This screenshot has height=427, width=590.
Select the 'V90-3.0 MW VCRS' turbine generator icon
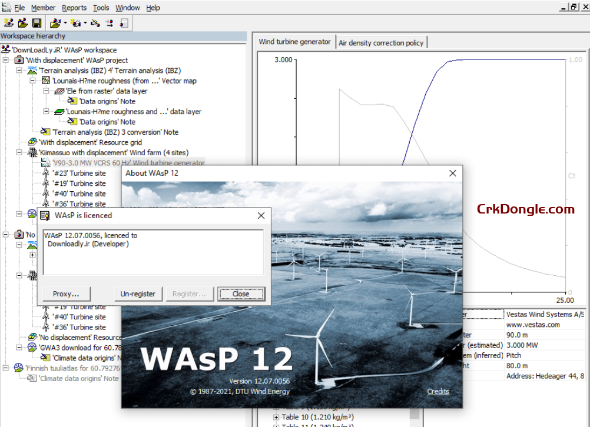pos(45,162)
